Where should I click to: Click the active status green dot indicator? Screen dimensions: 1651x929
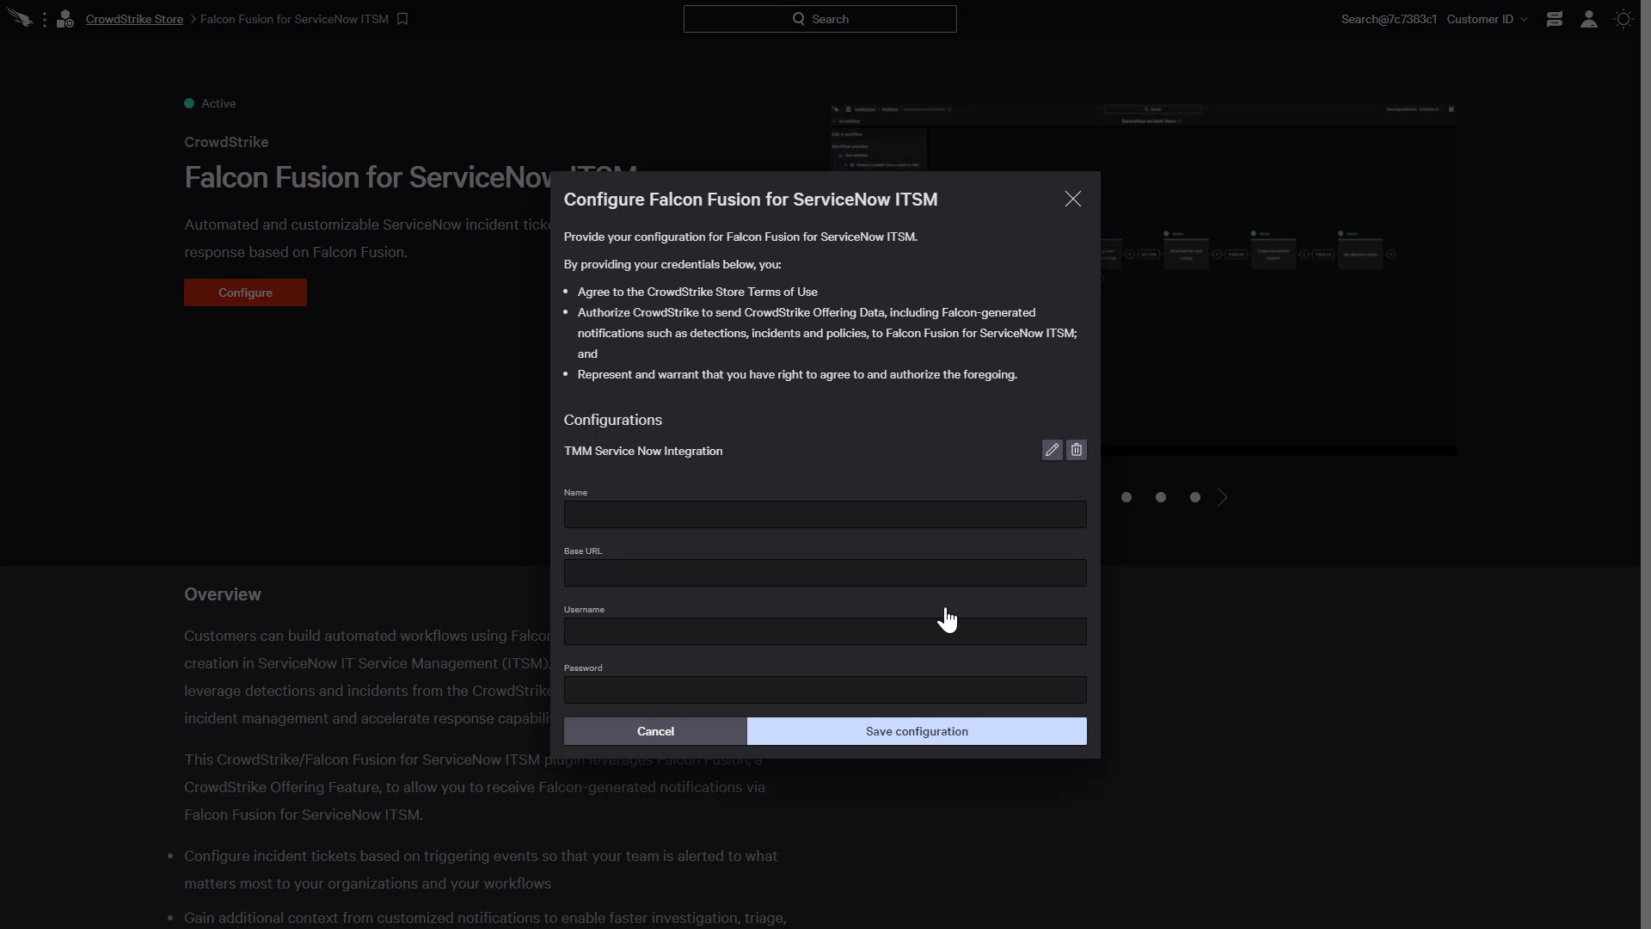click(189, 103)
